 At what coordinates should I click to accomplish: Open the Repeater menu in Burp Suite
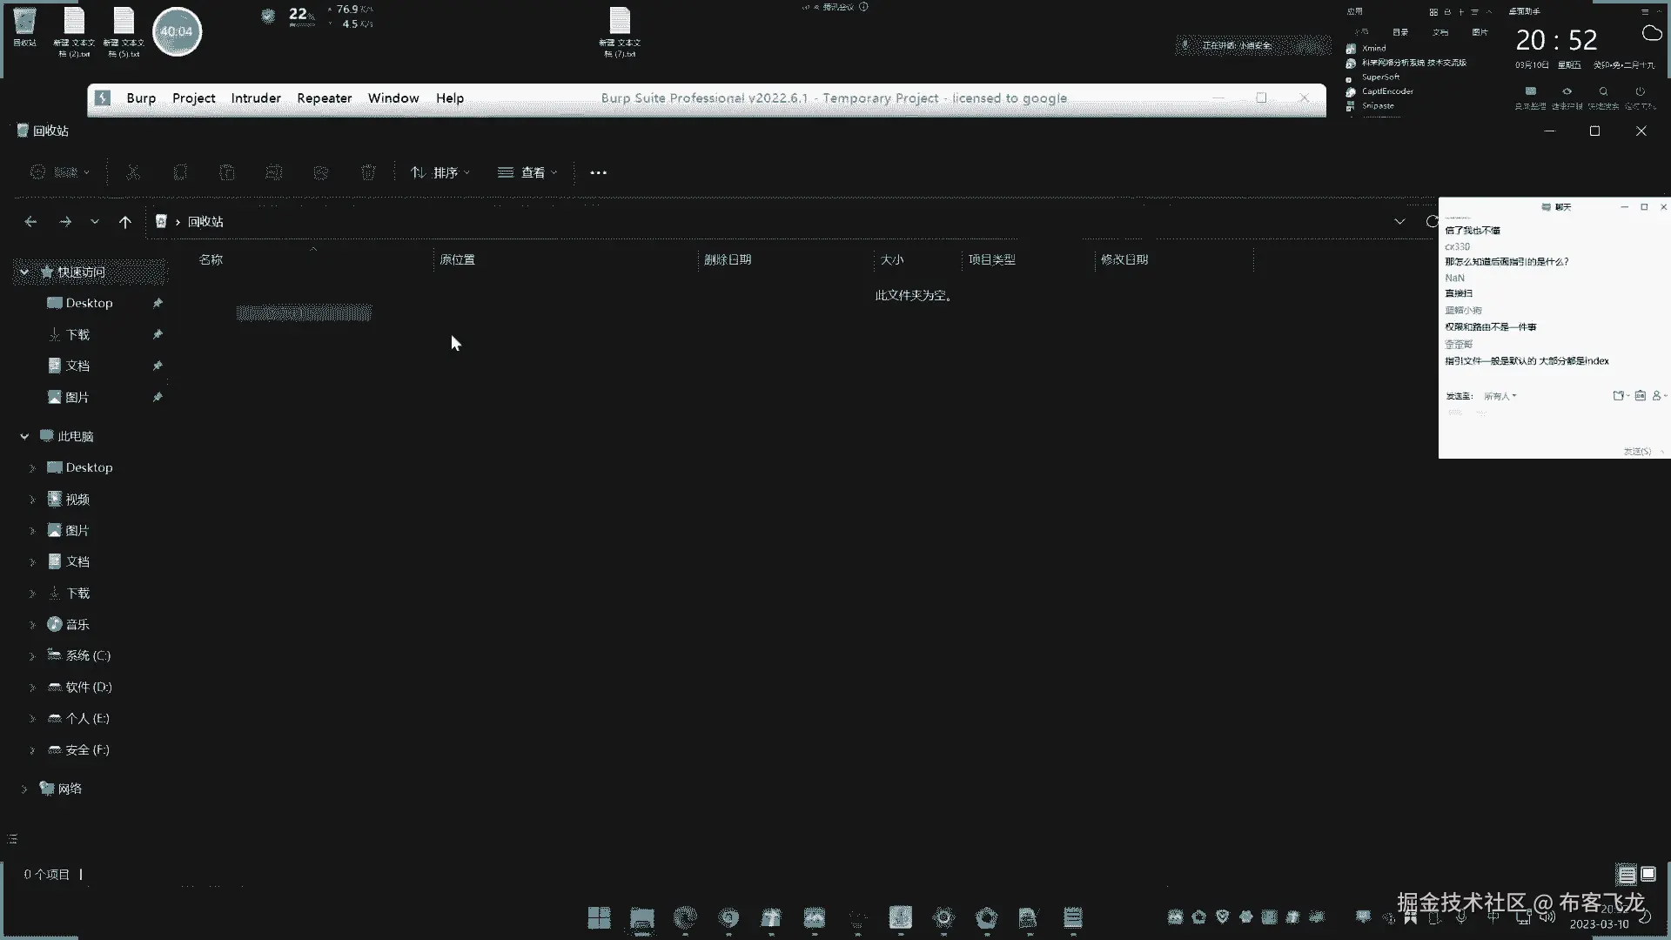pyautogui.click(x=324, y=98)
